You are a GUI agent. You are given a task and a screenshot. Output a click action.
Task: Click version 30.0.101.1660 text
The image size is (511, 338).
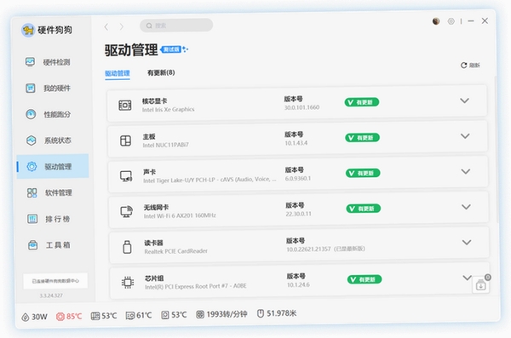point(301,107)
